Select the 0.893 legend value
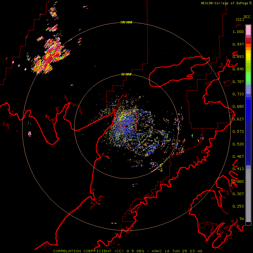This screenshot has height=253, width=253. pyautogui.click(x=238, y=57)
